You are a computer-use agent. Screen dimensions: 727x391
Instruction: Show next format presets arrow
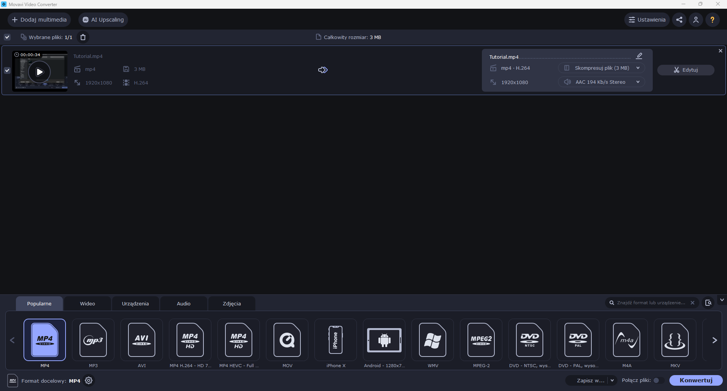pos(714,340)
